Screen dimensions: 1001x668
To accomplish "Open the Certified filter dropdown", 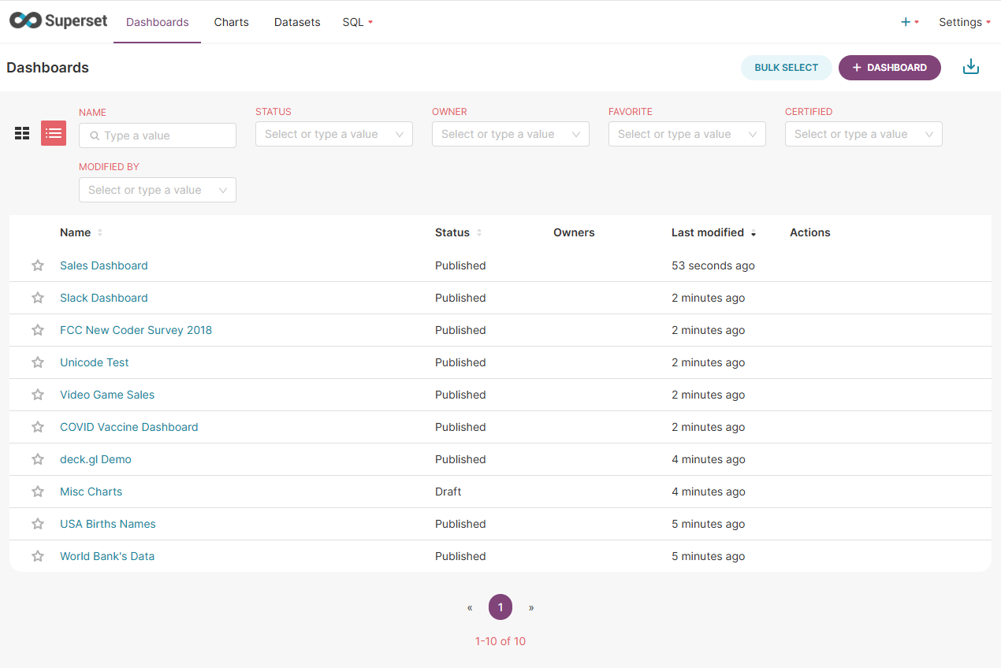I will (x=864, y=134).
